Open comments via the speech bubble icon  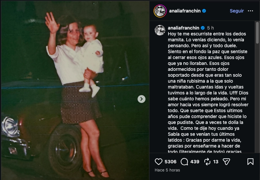point(184,162)
